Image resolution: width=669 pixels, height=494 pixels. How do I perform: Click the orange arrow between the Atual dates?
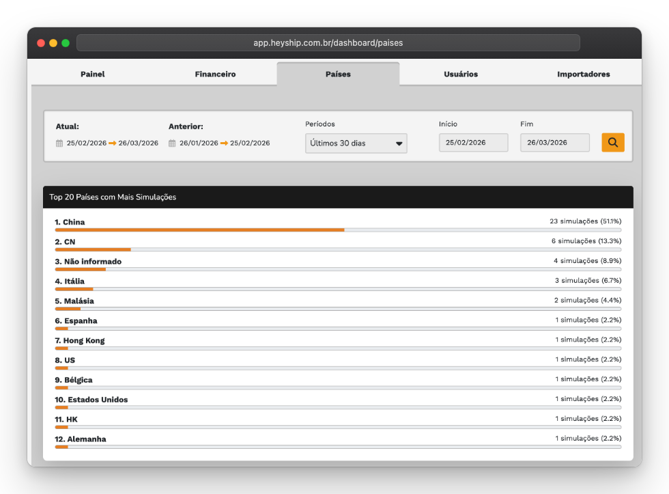tap(115, 143)
